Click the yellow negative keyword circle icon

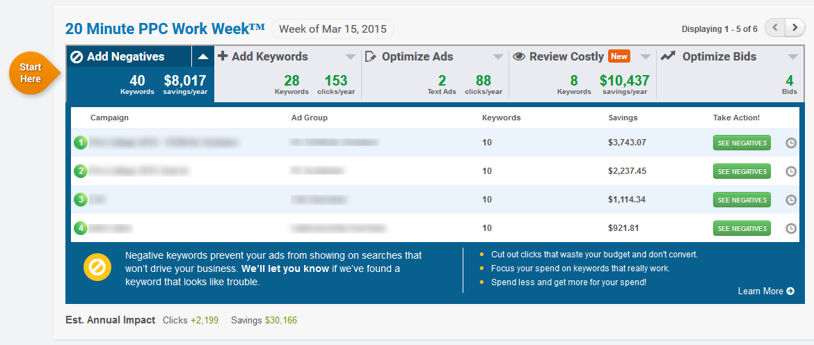click(x=97, y=268)
